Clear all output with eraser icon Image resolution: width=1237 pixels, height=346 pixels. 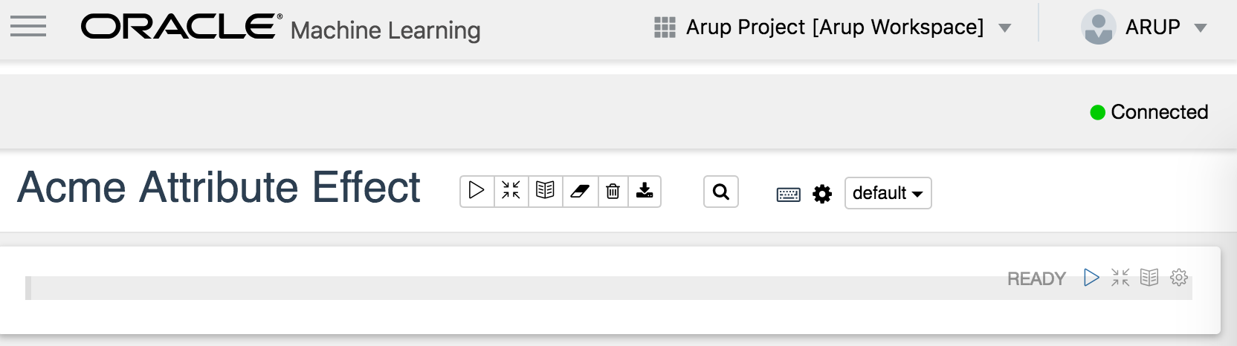tap(580, 191)
